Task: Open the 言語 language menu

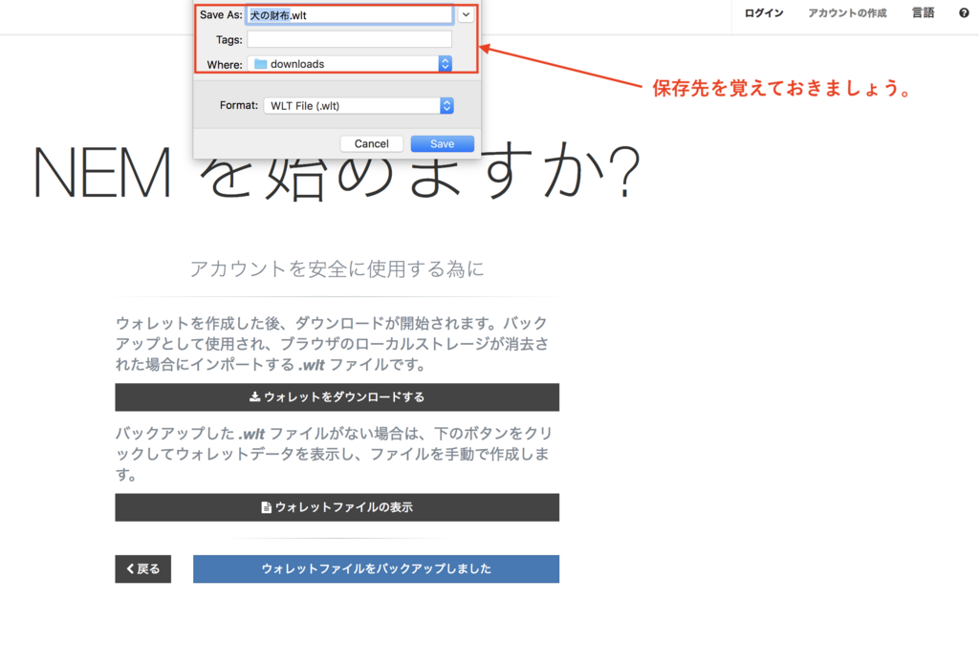Action: pos(923,13)
